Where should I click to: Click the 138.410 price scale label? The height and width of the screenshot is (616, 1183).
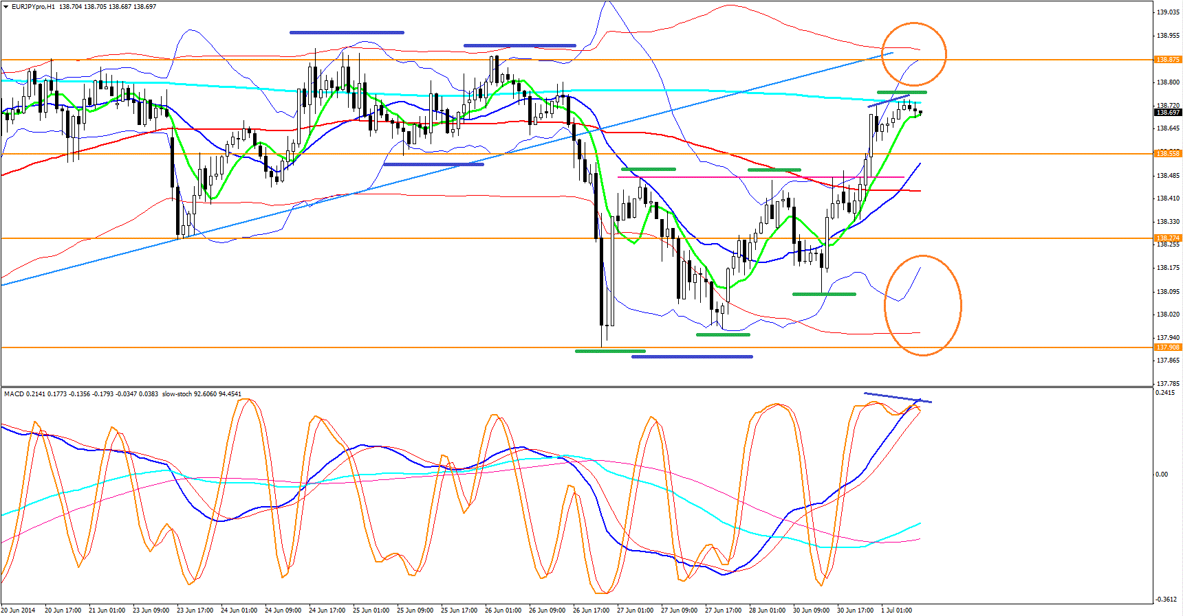coord(1168,198)
